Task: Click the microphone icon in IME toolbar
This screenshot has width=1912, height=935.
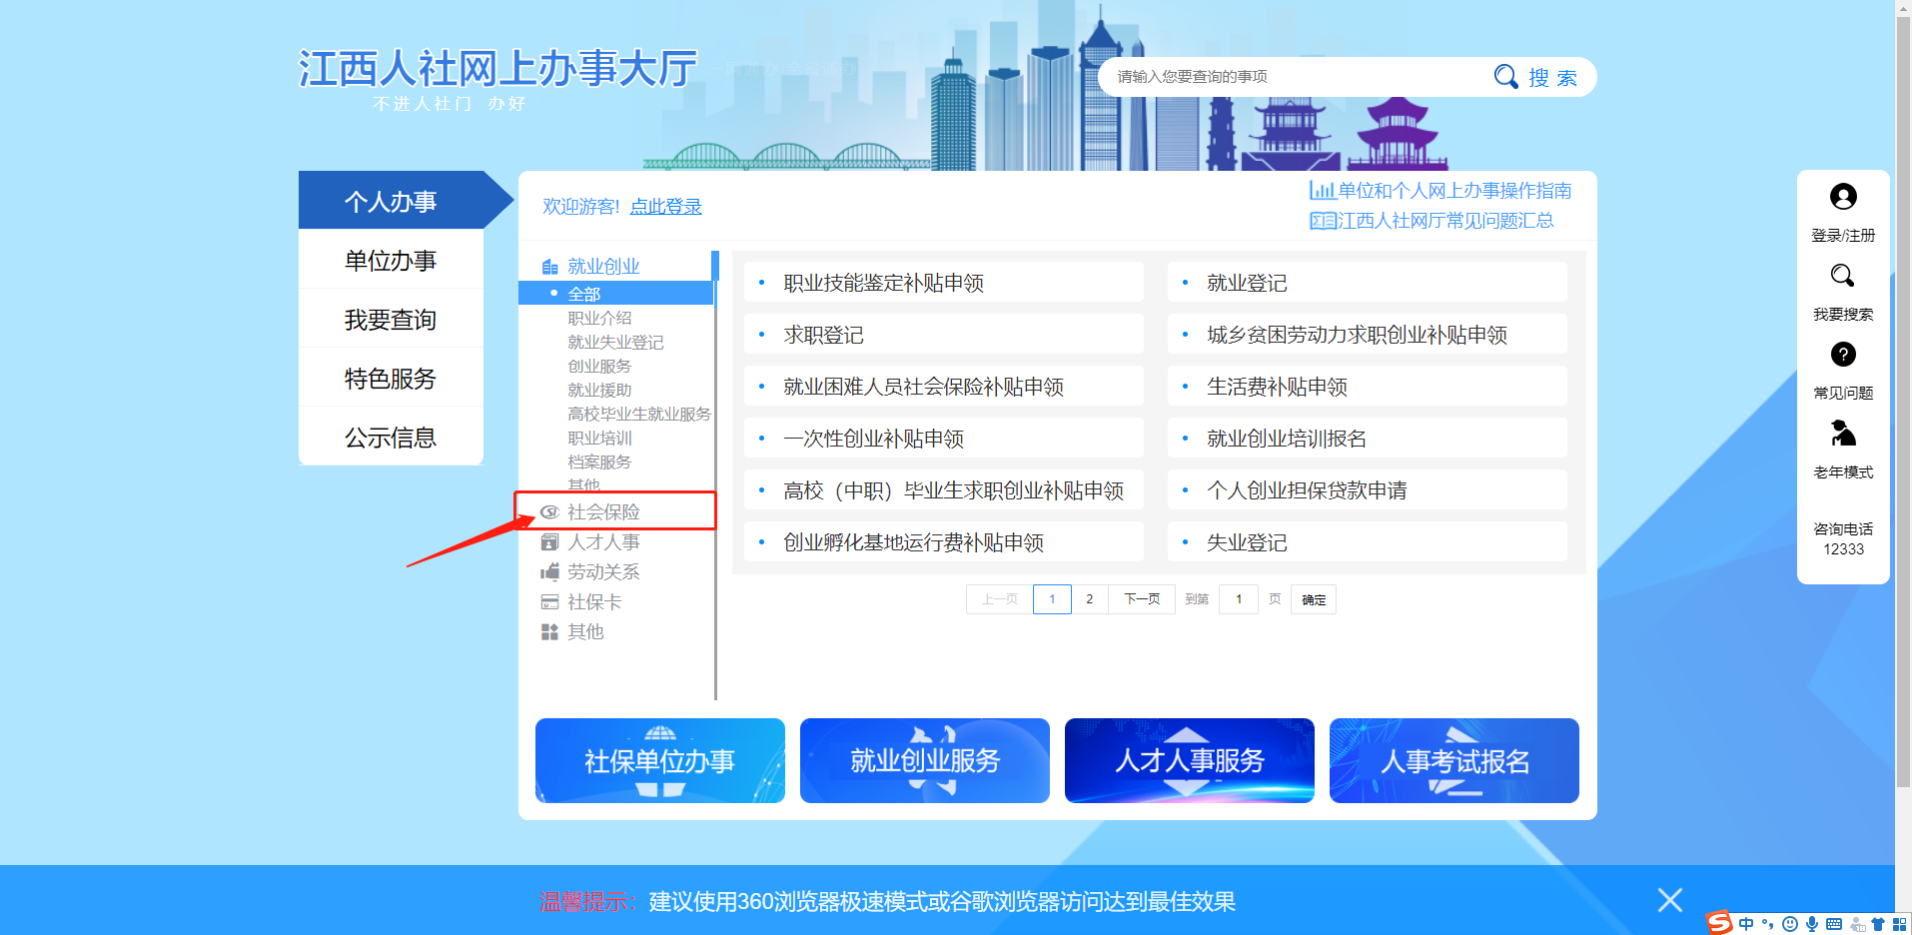Action: (x=1812, y=924)
